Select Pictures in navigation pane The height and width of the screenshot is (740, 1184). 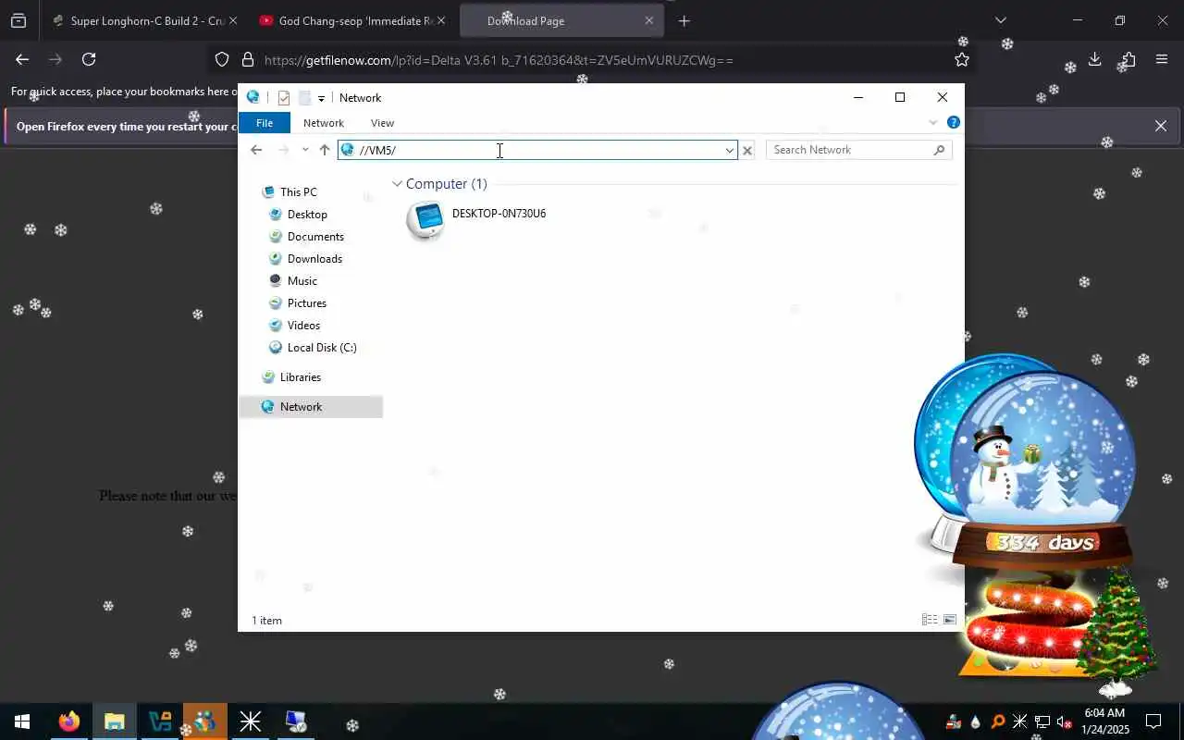click(306, 303)
